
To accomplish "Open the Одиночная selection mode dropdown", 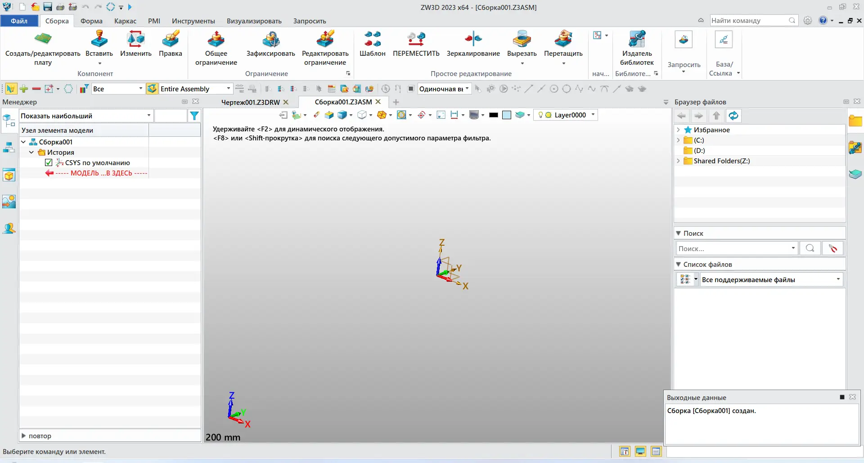I will point(467,89).
